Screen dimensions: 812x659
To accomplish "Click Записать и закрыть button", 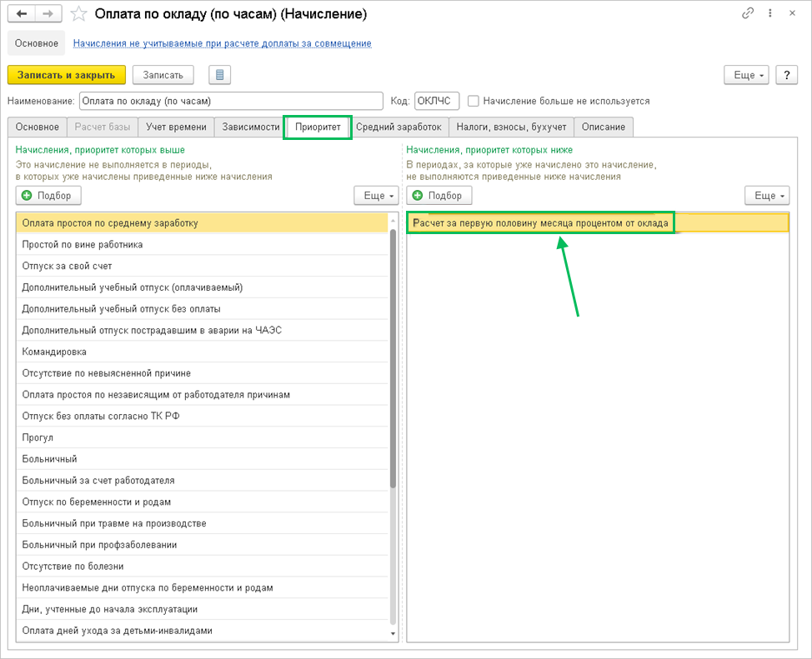I will pyautogui.click(x=67, y=75).
